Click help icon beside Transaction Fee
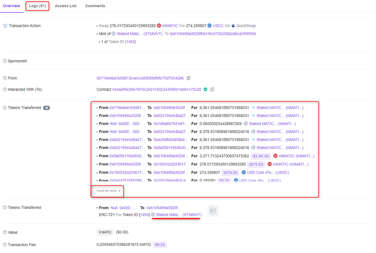Image resolution: width=376 pixels, height=253 pixels. click(x=5, y=245)
